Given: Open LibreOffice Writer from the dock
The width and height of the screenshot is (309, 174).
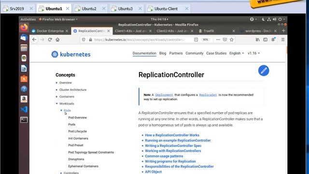Looking at the screenshot, I should point(24,69).
